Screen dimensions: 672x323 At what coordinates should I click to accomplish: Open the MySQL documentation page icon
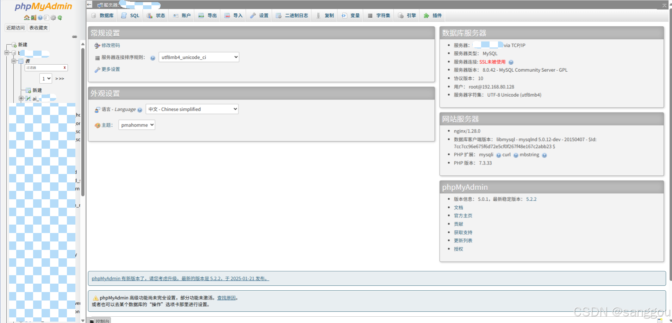point(46,18)
